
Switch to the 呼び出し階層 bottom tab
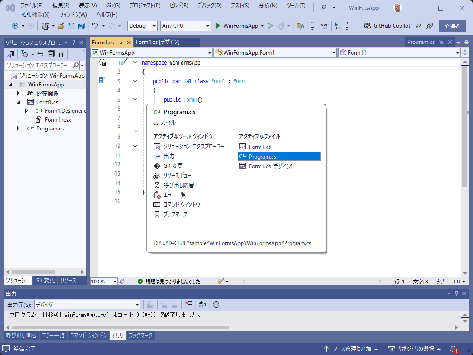pyautogui.click(x=21, y=336)
